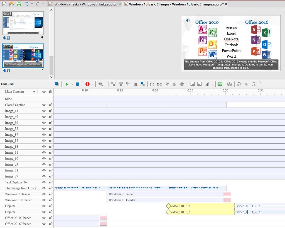285x228 pixels.
Task: Click the Crop timeline range icon
Action: pos(135,84)
